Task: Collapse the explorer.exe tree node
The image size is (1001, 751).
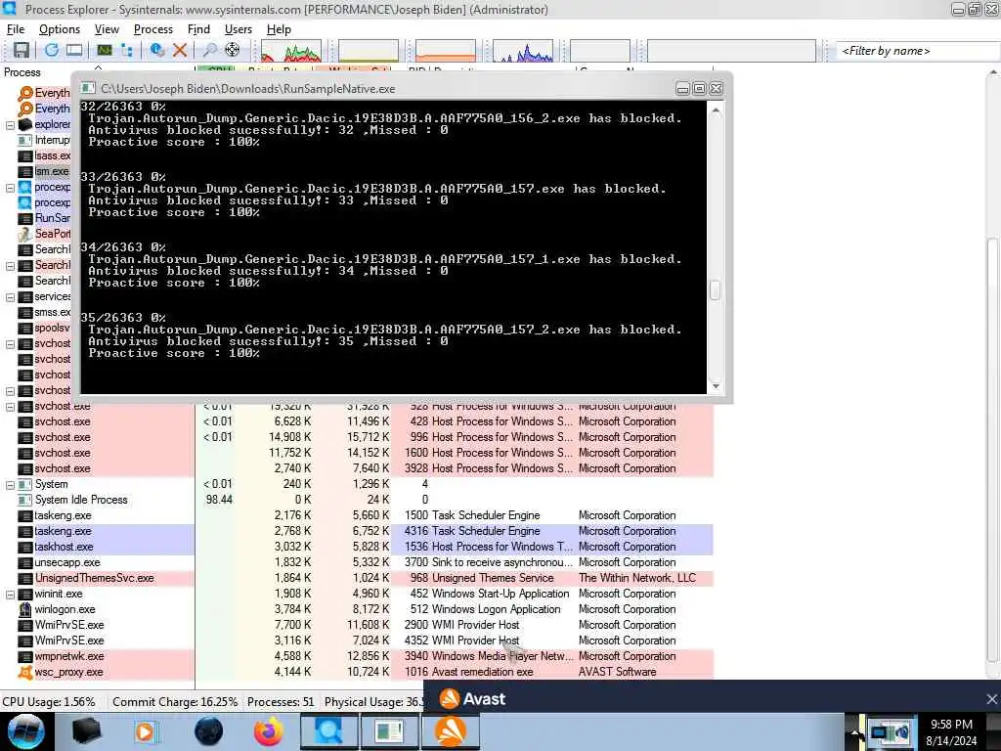Action: pyautogui.click(x=10, y=124)
